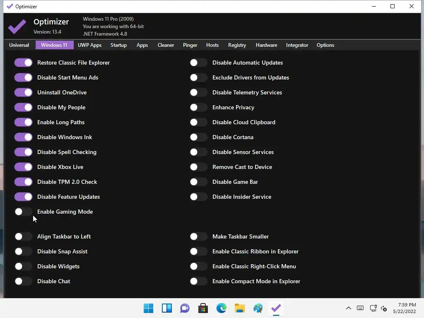Open the Hardware tab
The width and height of the screenshot is (424, 318).
pyautogui.click(x=266, y=45)
